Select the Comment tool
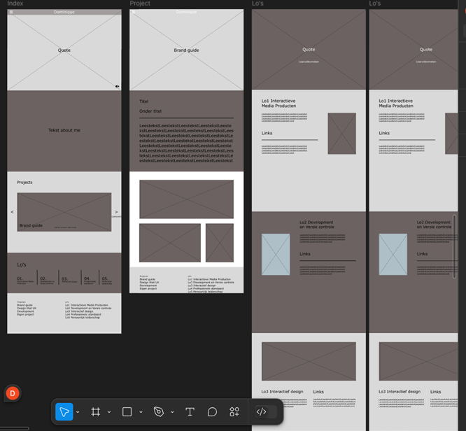This screenshot has width=466, height=431. click(x=212, y=411)
